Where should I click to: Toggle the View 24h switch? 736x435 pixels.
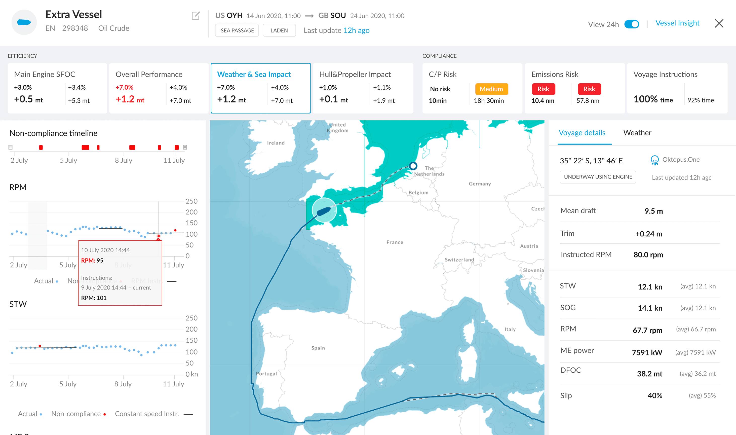[x=631, y=24]
